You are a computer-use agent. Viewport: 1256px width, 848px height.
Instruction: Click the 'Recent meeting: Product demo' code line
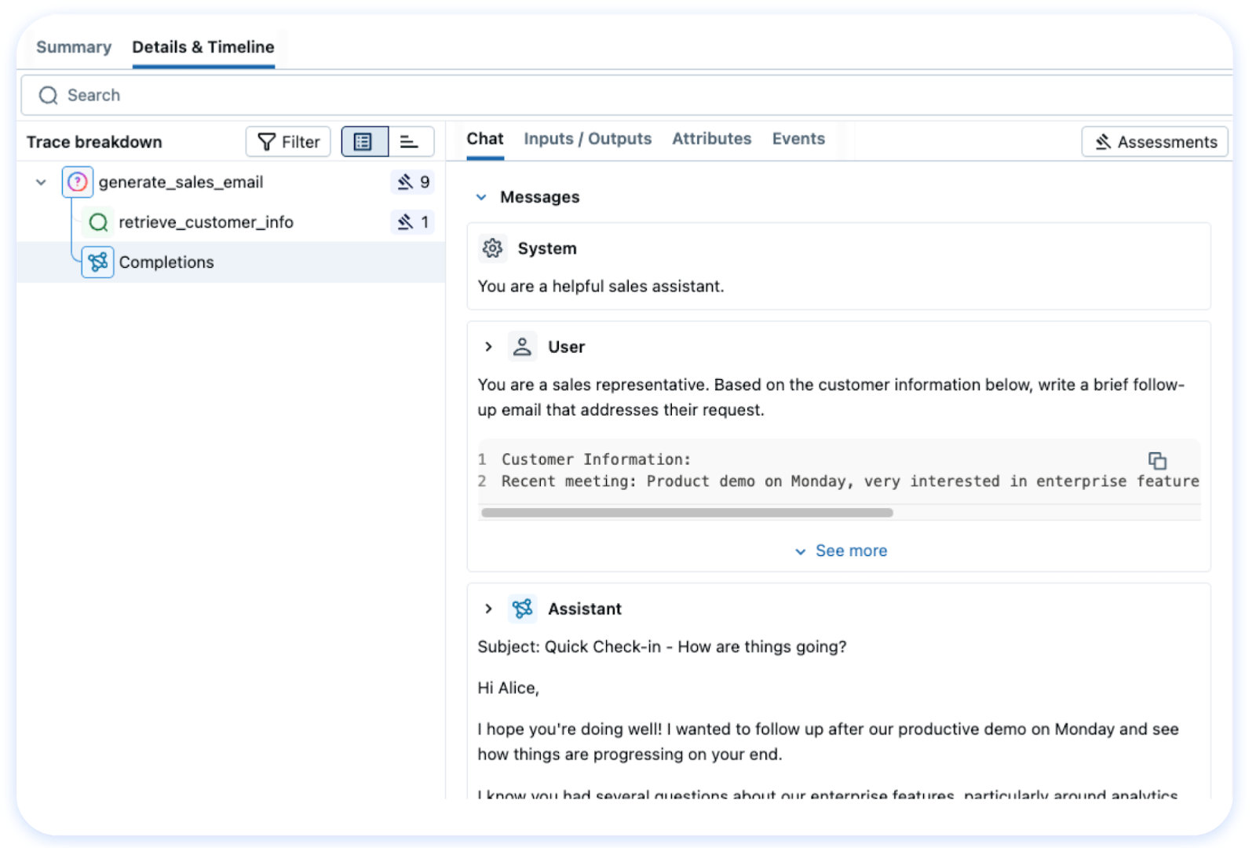[x=850, y=481]
